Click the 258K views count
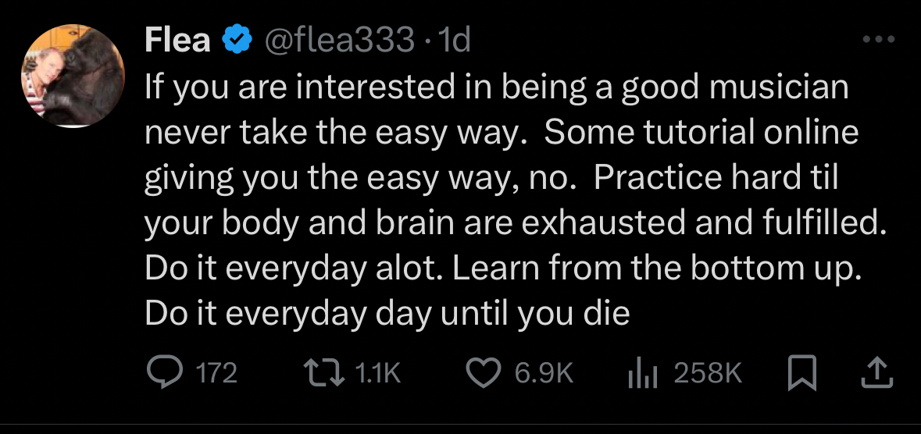Viewport: 921px width, 434px height. (707, 373)
